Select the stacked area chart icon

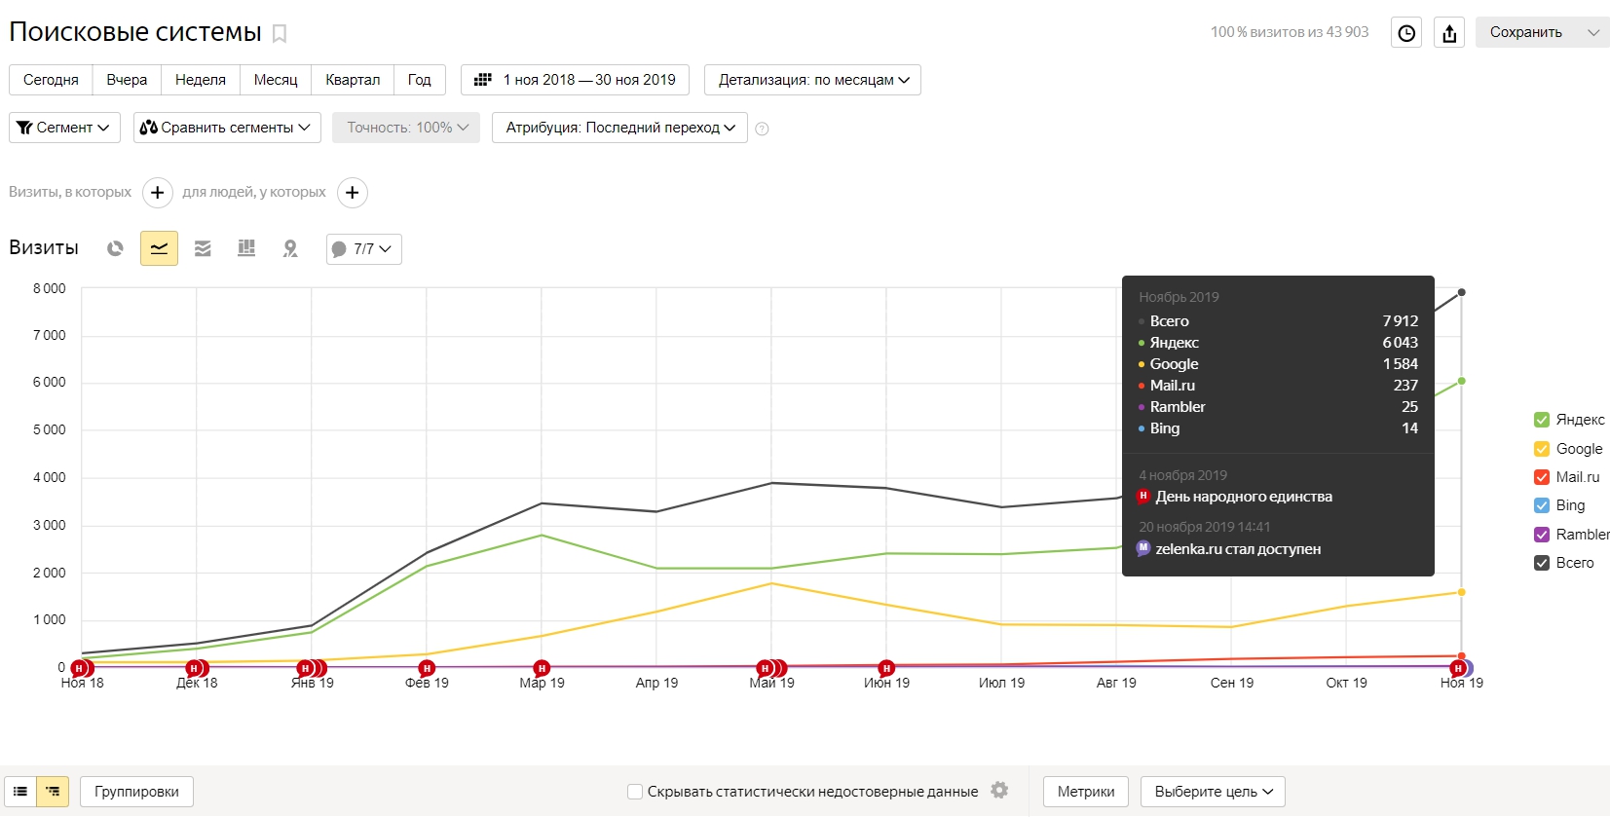203,248
